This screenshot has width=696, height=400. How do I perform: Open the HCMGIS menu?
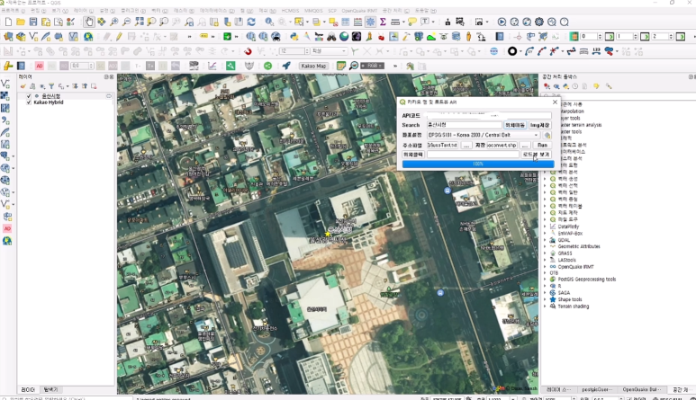(290, 10)
